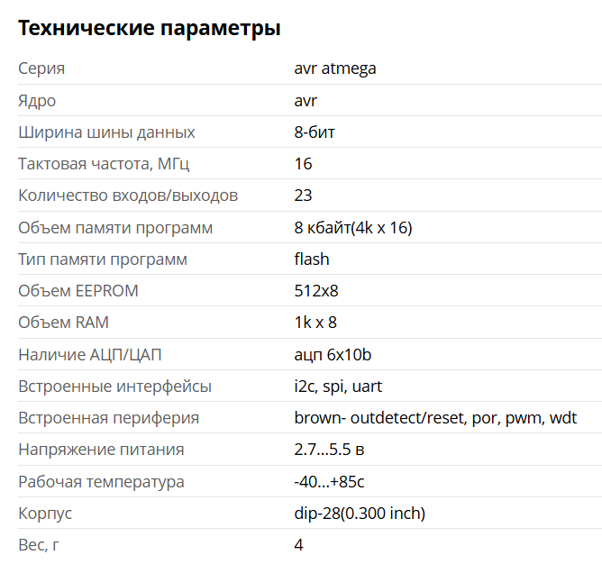Screen dimensions: 602x564
Task: Select the "flash" memory type value
Action: [x=312, y=259]
